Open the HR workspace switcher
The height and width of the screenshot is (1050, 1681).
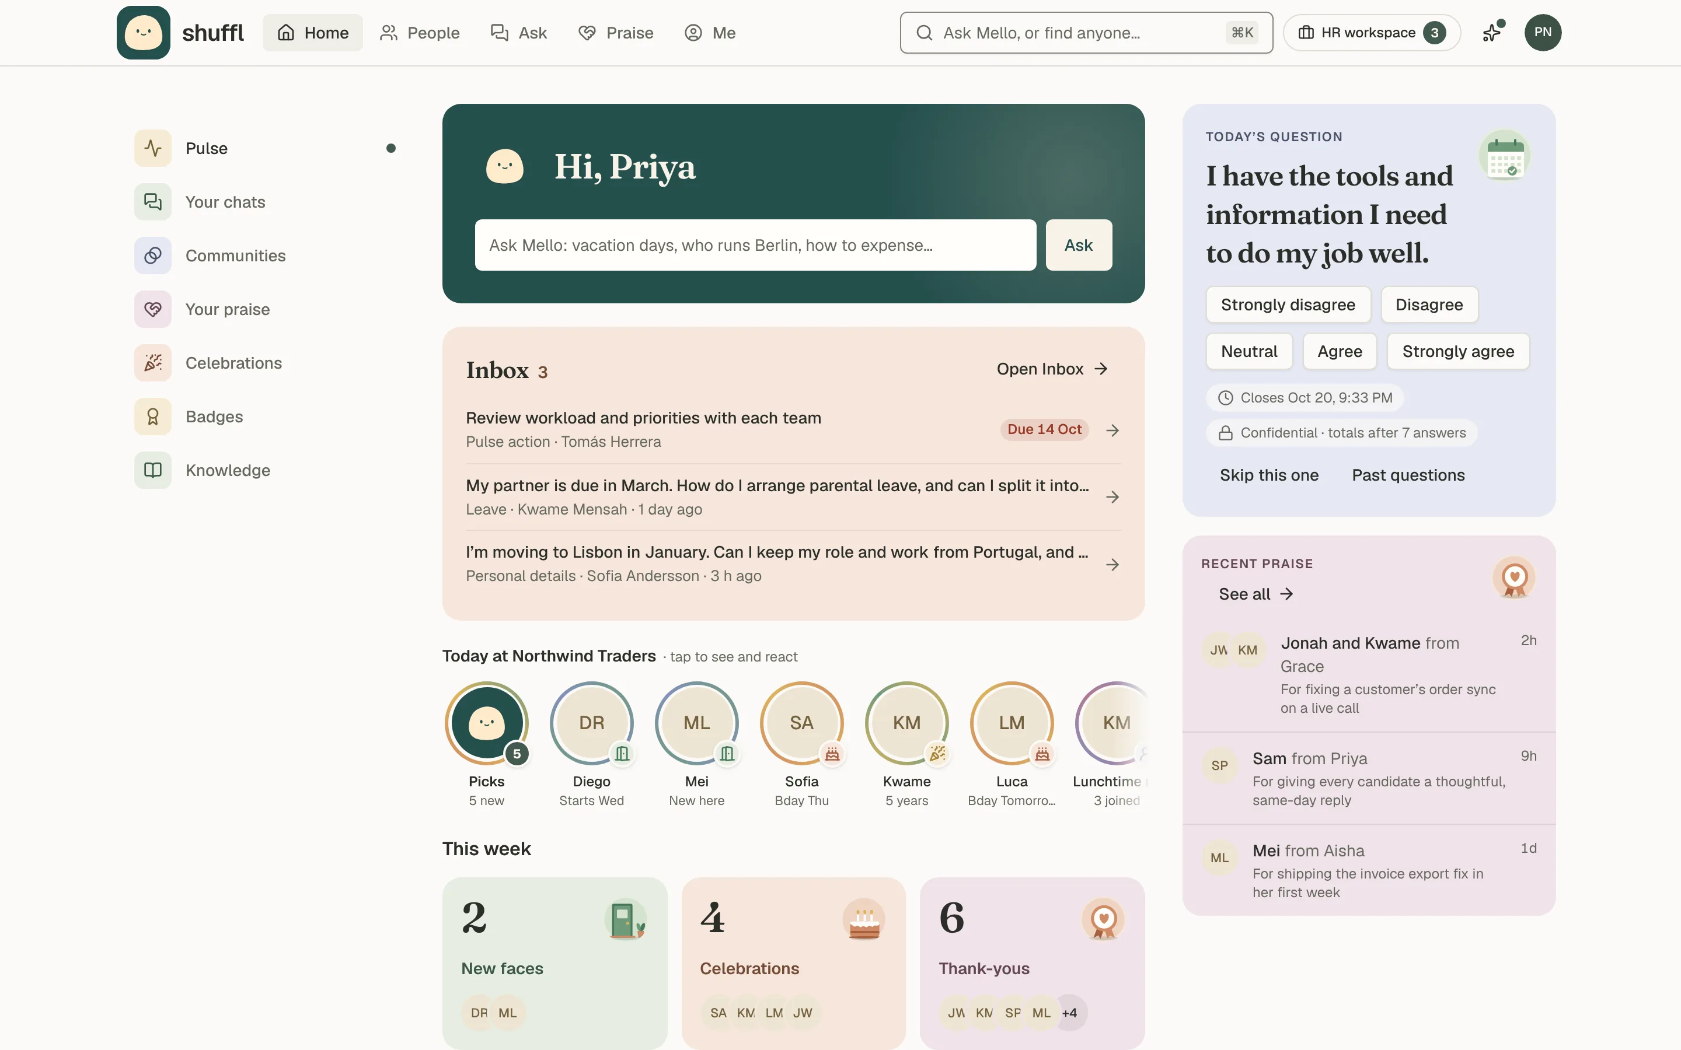point(1371,33)
